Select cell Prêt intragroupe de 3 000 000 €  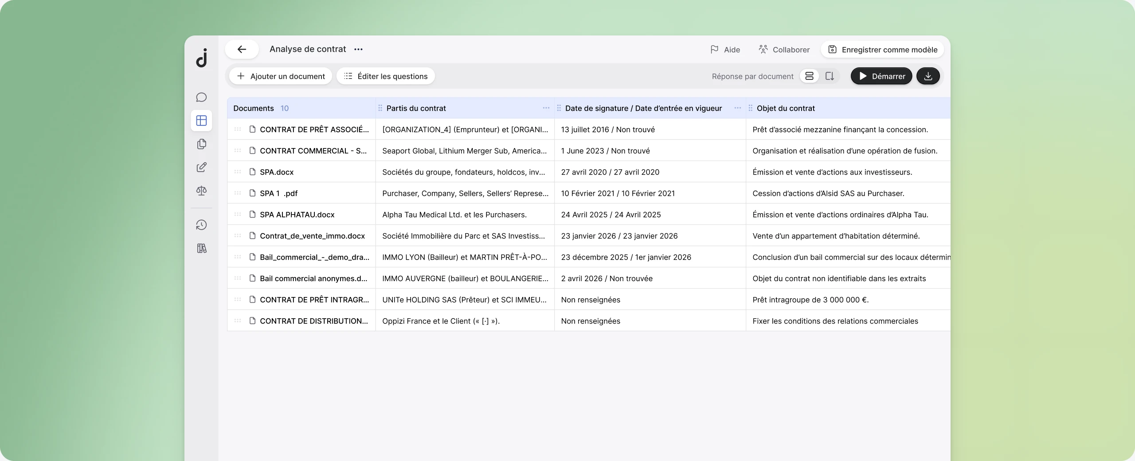pos(848,300)
